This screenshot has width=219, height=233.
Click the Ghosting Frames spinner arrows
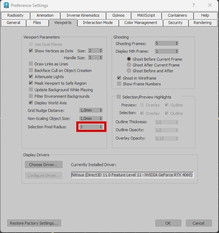177,43
